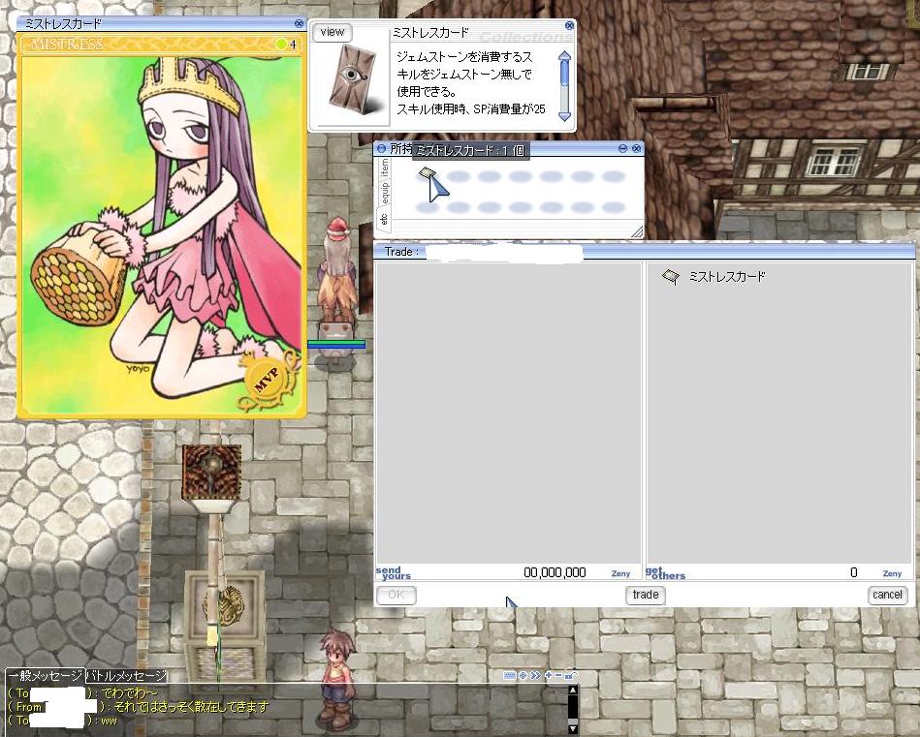Image resolution: width=920 pixels, height=737 pixels.
Task: Open the 一般メッセージ chat tab
Action: pos(45,676)
